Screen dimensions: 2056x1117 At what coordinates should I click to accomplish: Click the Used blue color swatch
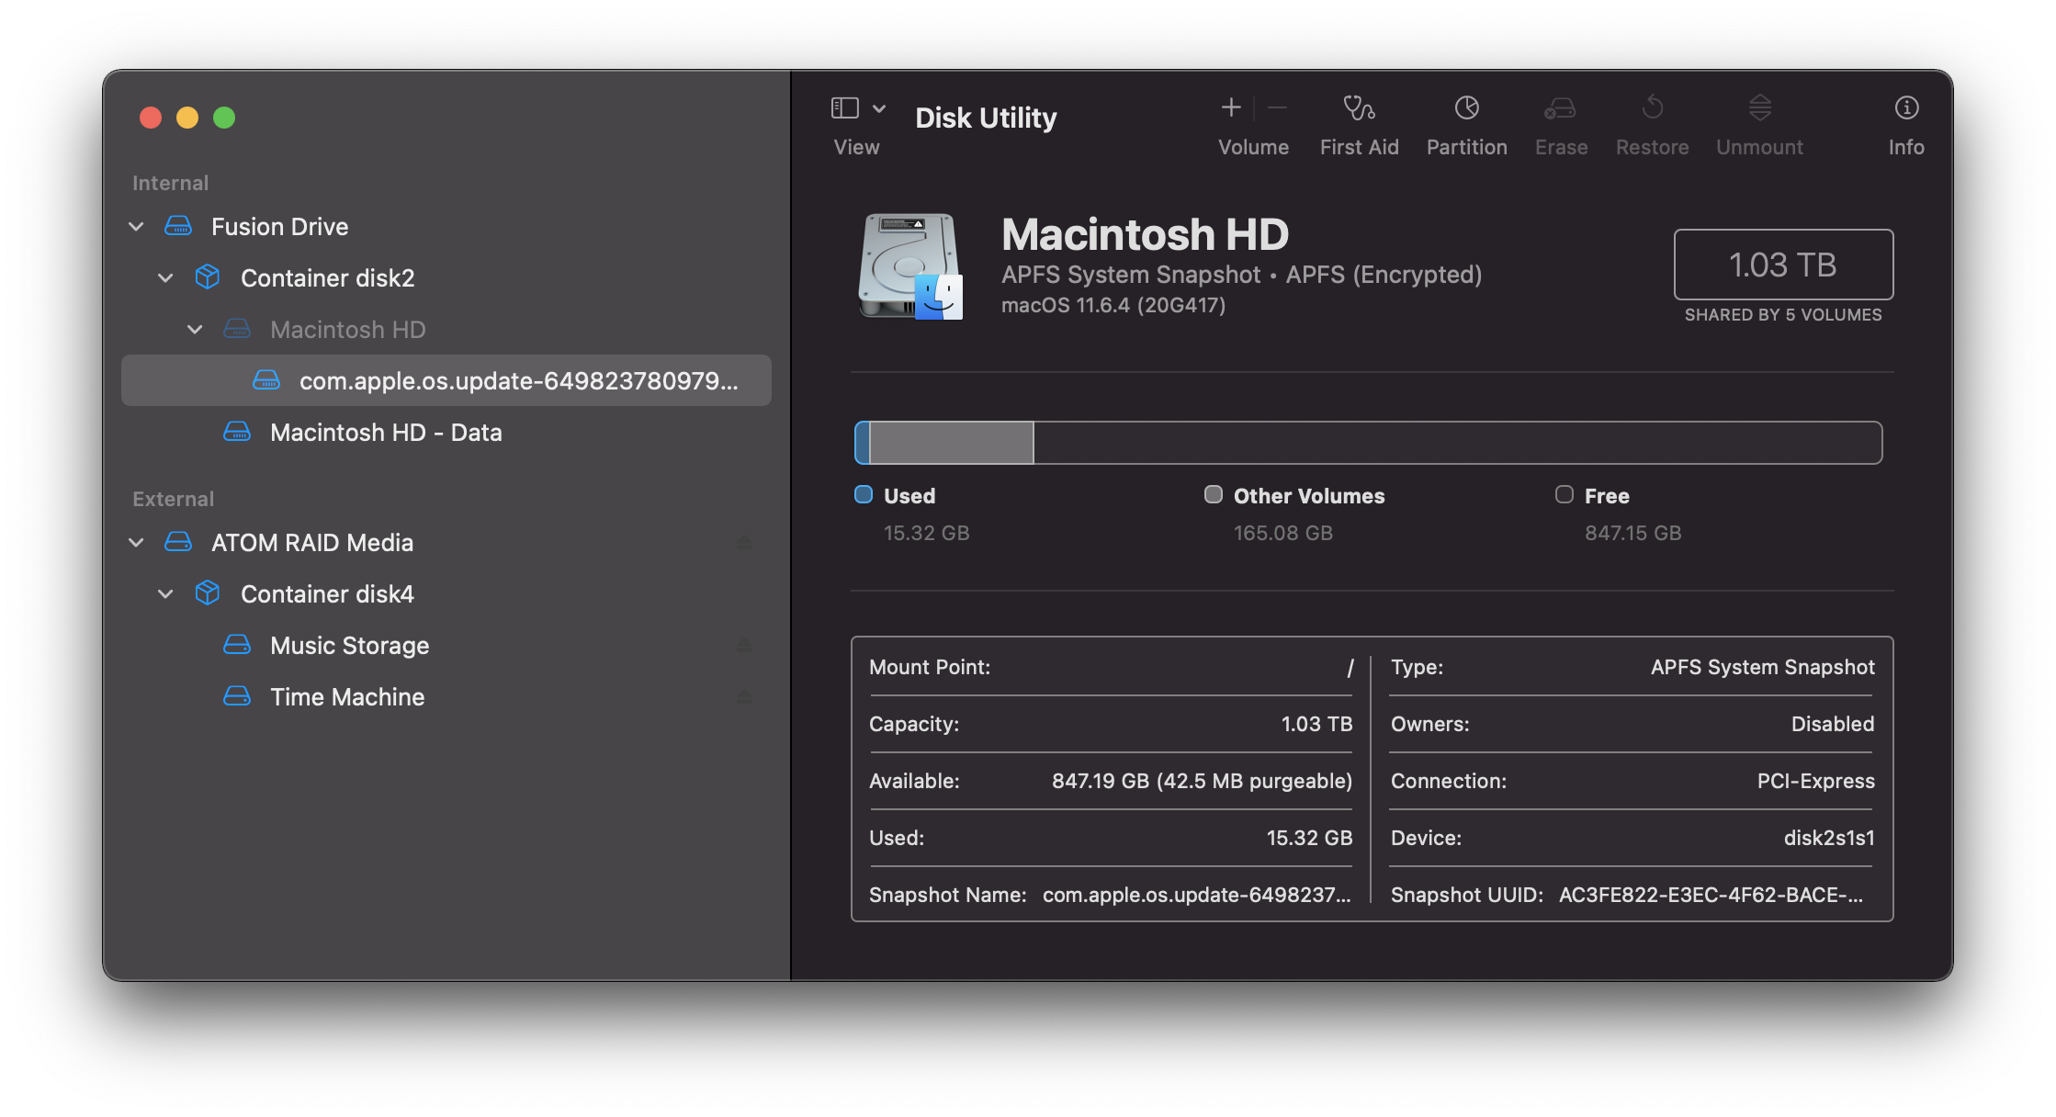(x=864, y=495)
